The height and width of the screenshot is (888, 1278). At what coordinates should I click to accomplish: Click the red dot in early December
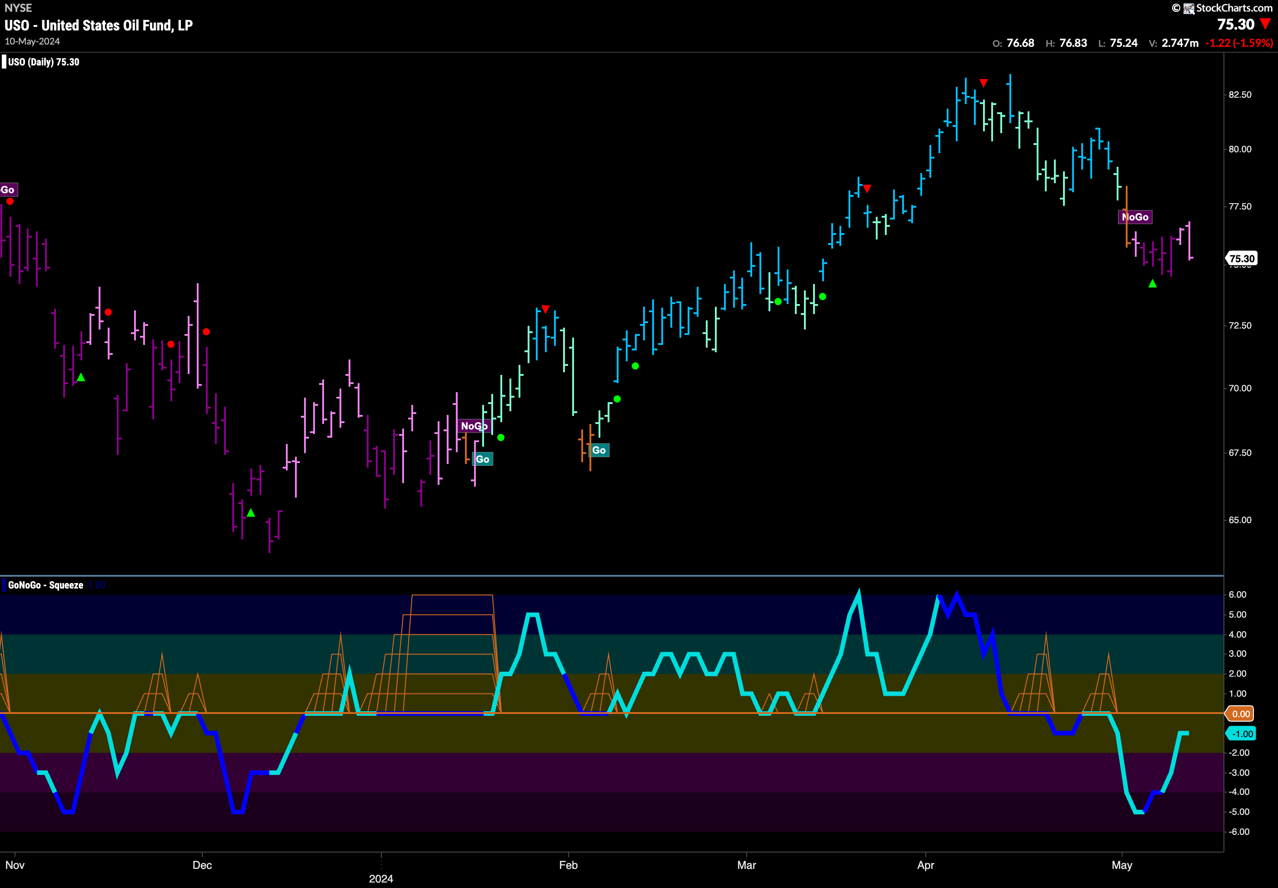(x=206, y=332)
